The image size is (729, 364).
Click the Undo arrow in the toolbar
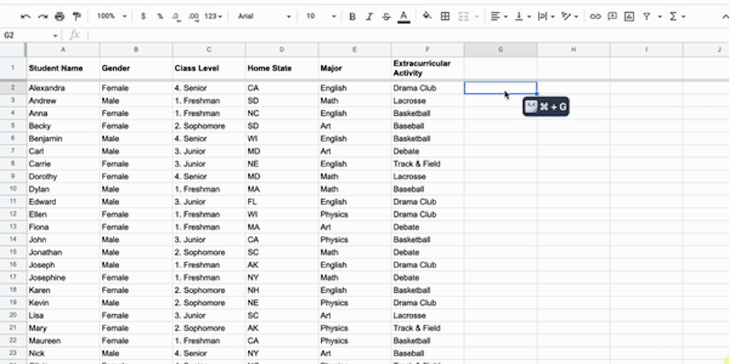(x=26, y=16)
